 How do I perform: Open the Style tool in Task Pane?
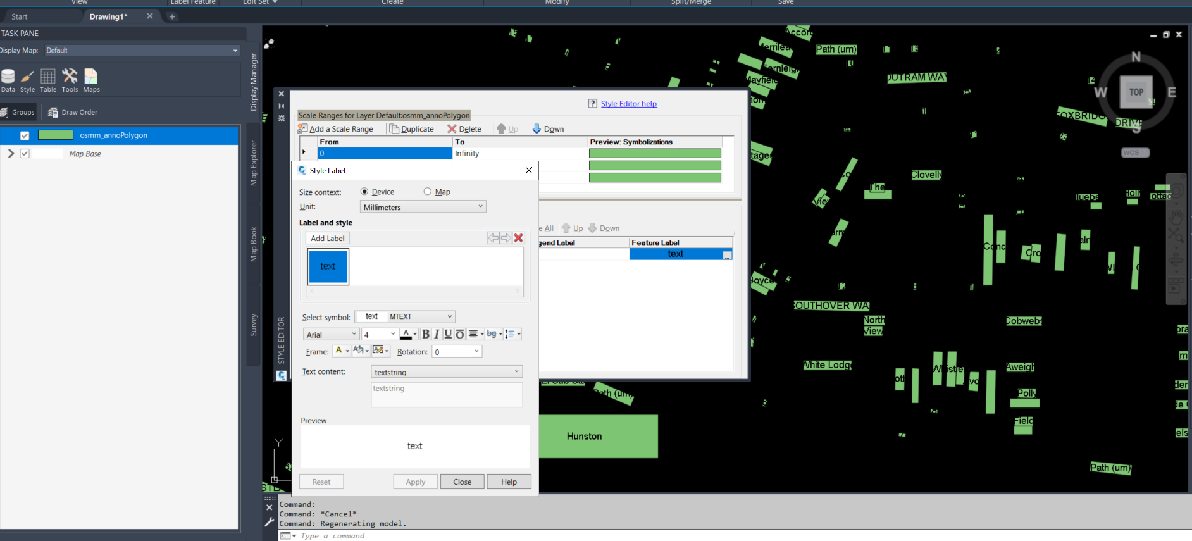coord(28,80)
